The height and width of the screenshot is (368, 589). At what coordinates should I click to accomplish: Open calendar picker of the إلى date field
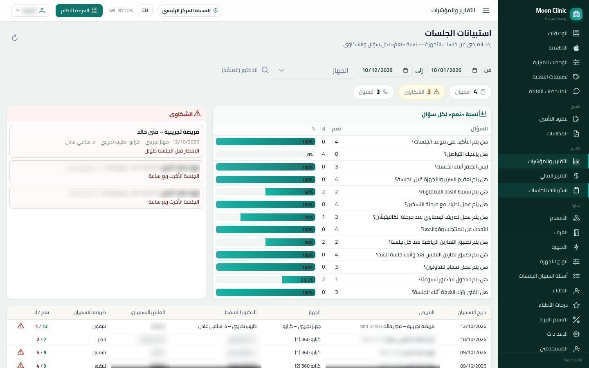click(x=405, y=70)
